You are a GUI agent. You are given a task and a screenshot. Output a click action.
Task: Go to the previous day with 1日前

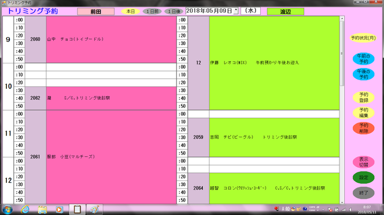tap(152, 11)
